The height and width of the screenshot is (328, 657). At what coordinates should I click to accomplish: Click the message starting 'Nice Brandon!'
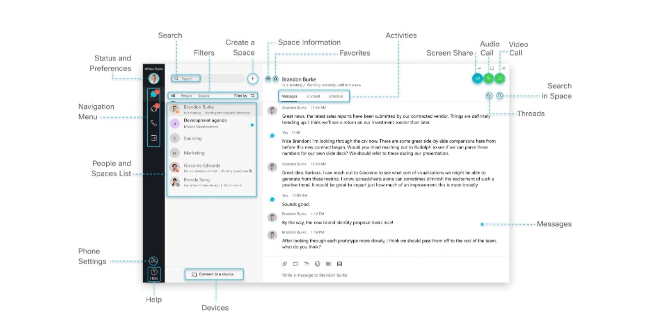tap(389, 147)
